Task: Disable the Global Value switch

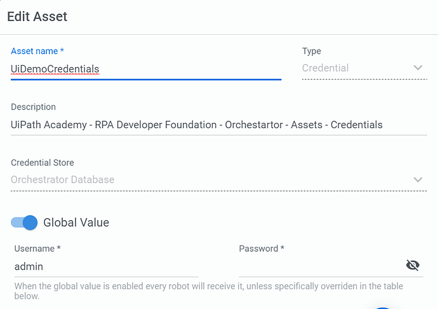Action: pyautogui.click(x=25, y=222)
